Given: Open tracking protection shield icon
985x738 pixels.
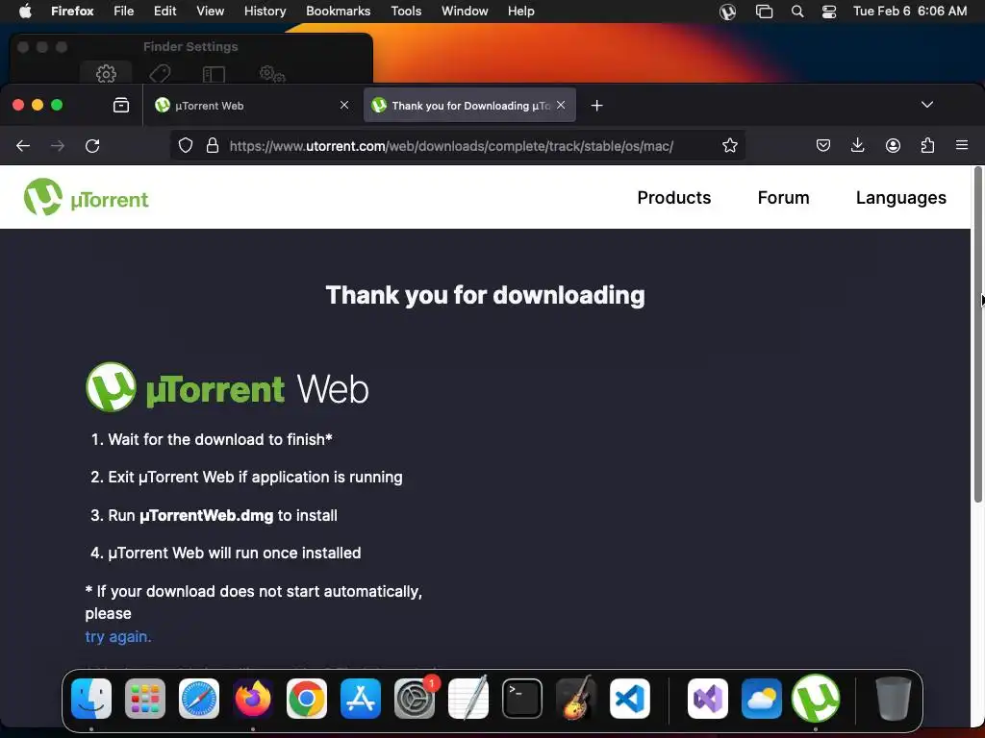Looking at the screenshot, I should click(186, 146).
